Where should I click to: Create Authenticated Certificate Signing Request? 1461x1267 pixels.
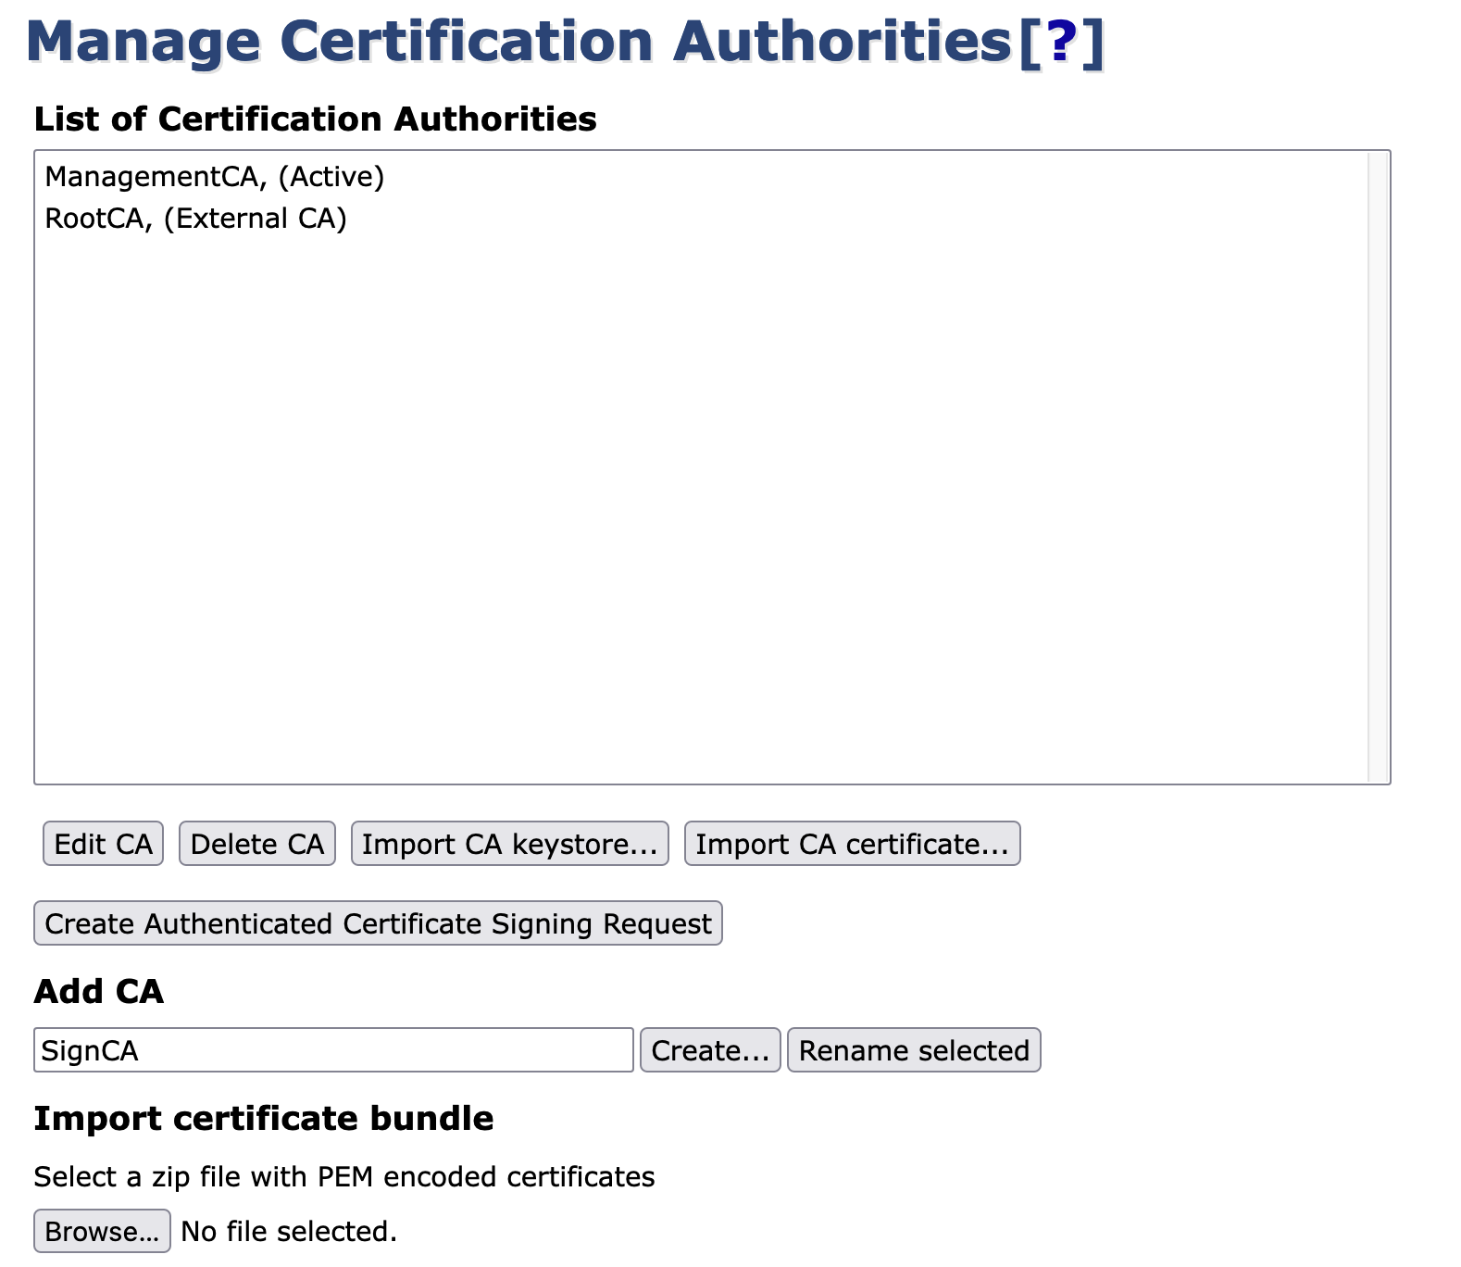coord(378,923)
